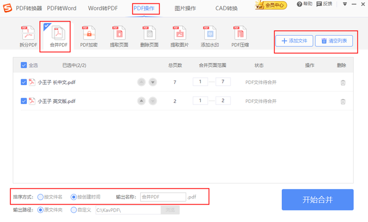This screenshot has width=368, height=222.
Task: Move 小王子 长中文.pdf up in list
Action: pos(141,82)
